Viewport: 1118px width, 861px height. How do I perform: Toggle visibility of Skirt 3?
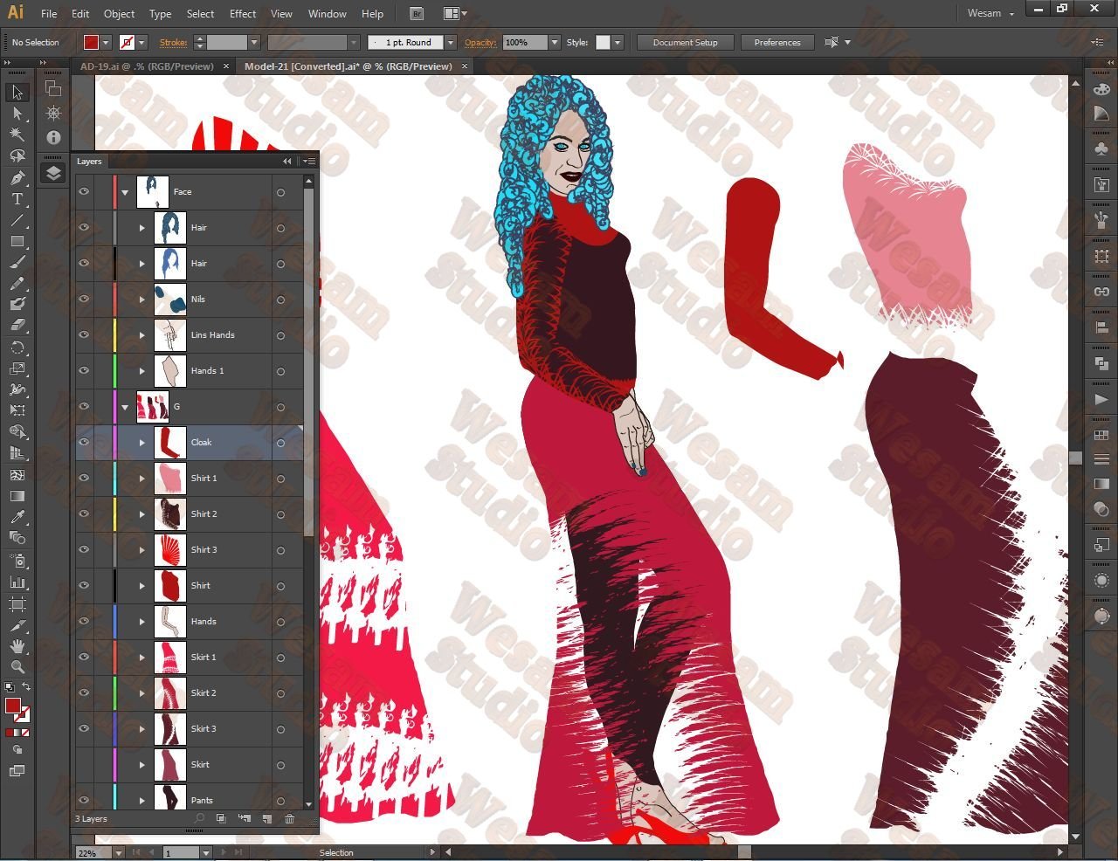(x=84, y=728)
